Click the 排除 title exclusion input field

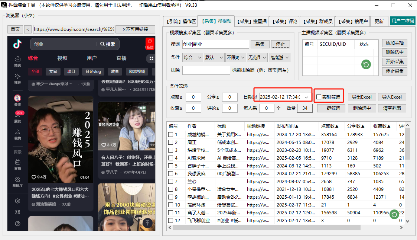206,70
